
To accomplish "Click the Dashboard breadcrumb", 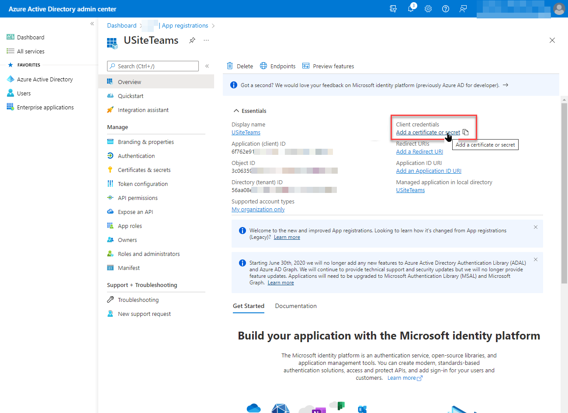I will pos(121,25).
